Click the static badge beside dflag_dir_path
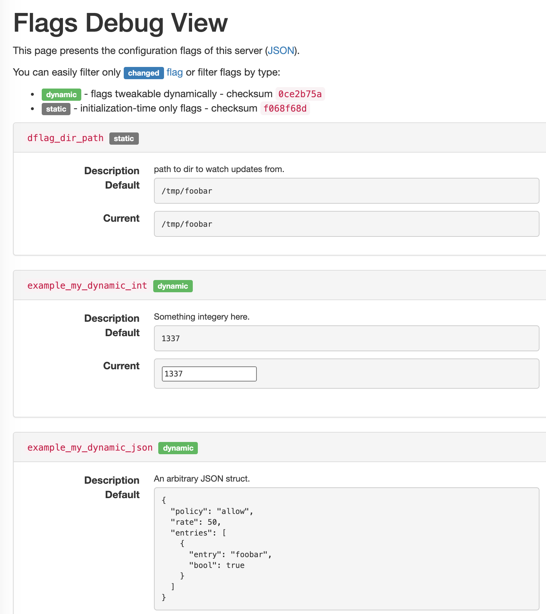Viewport: 546px width, 614px height. (x=124, y=138)
